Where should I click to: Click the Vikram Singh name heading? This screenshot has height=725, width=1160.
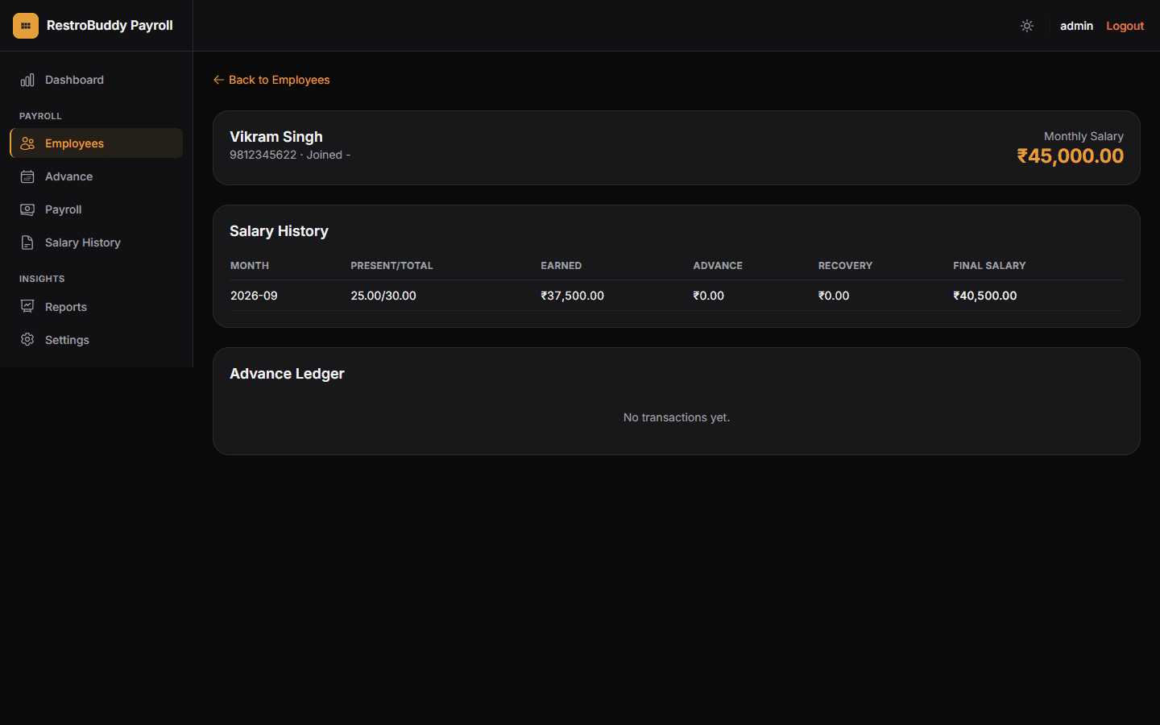pyautogui.click(x=276, y=137)
